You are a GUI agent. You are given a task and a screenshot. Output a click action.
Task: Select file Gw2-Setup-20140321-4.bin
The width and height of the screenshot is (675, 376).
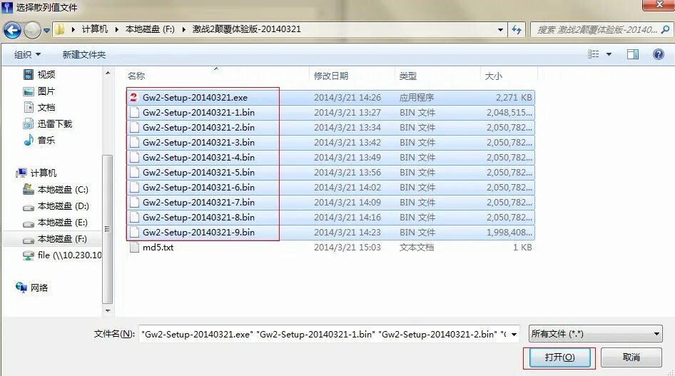click(330, 158)
